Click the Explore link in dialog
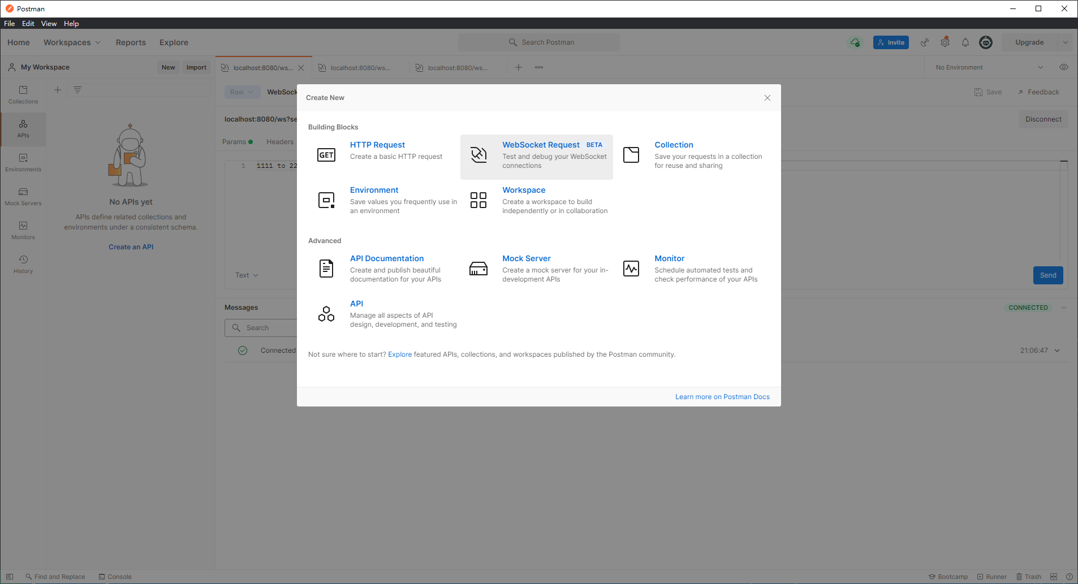This screenshot has height=584, width=1078. click(x=400, y=354)
